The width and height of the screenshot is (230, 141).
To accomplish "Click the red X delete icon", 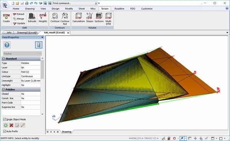I will coord(11,125).
